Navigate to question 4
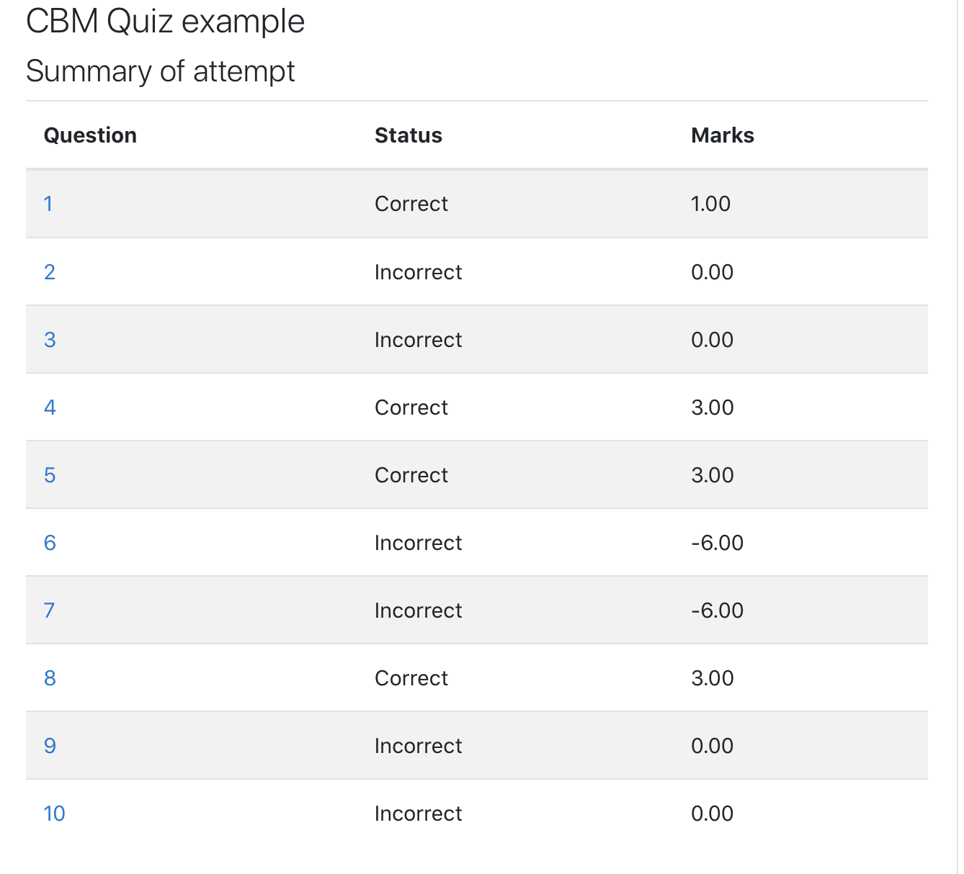Image resolution: width=964 pixels, height=874 pixels. [50, 407]
